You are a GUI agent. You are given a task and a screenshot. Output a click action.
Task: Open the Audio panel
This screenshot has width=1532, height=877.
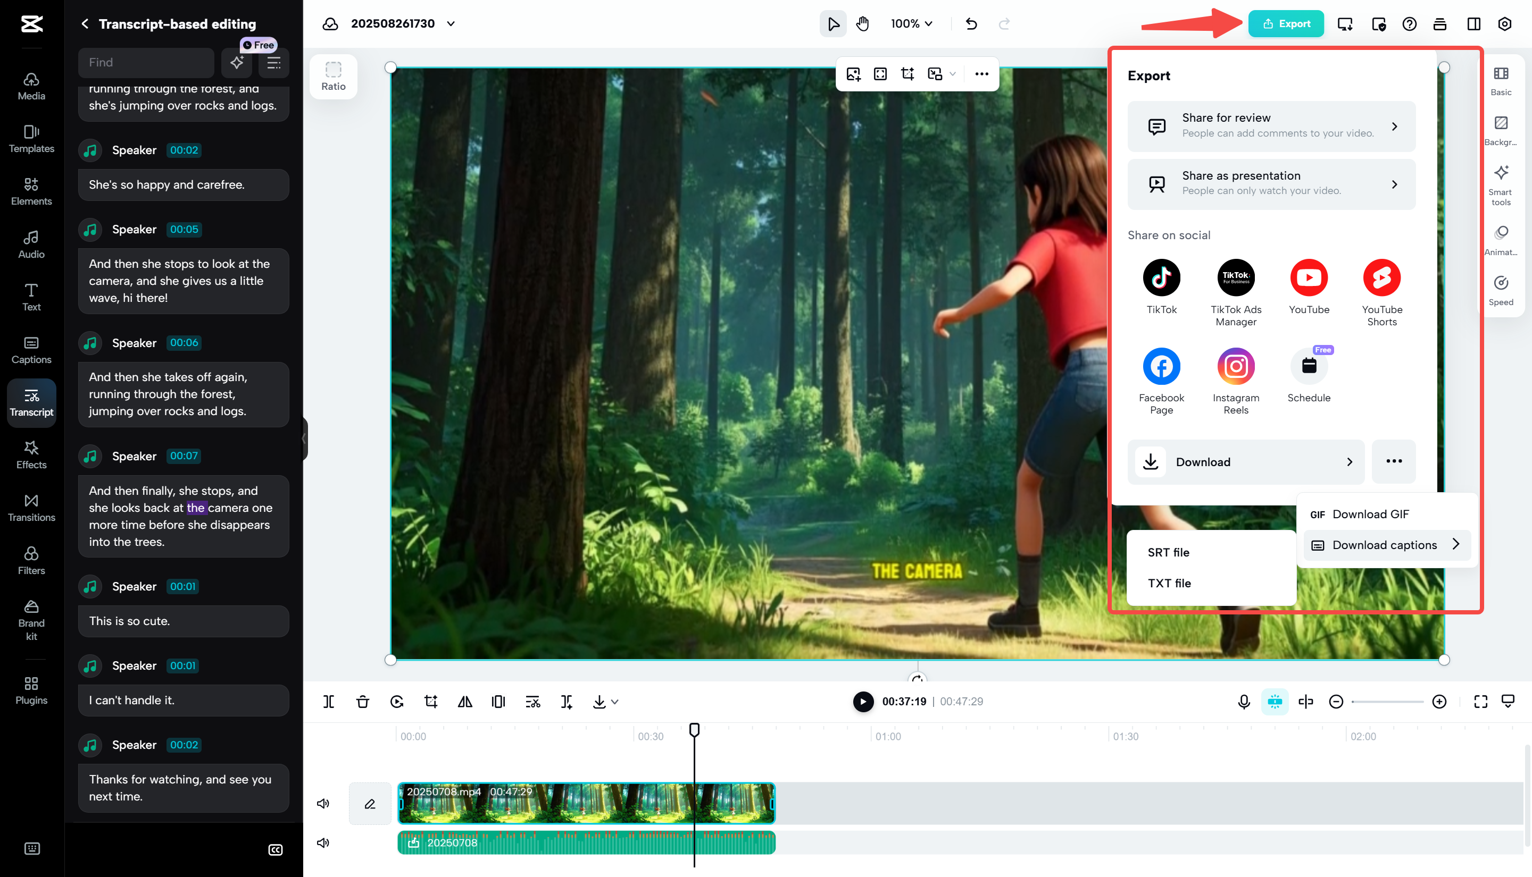coord(31,244)
